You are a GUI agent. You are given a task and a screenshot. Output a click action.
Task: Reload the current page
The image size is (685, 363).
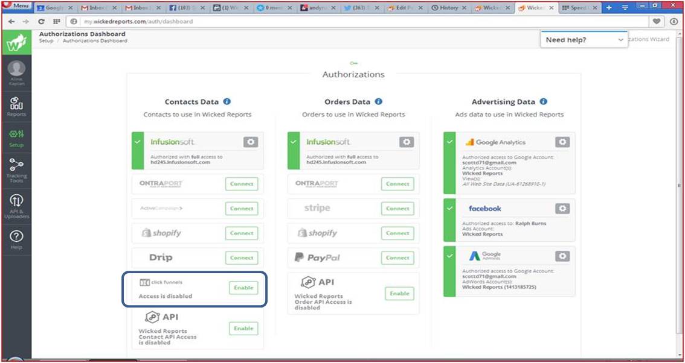[42, 21]
